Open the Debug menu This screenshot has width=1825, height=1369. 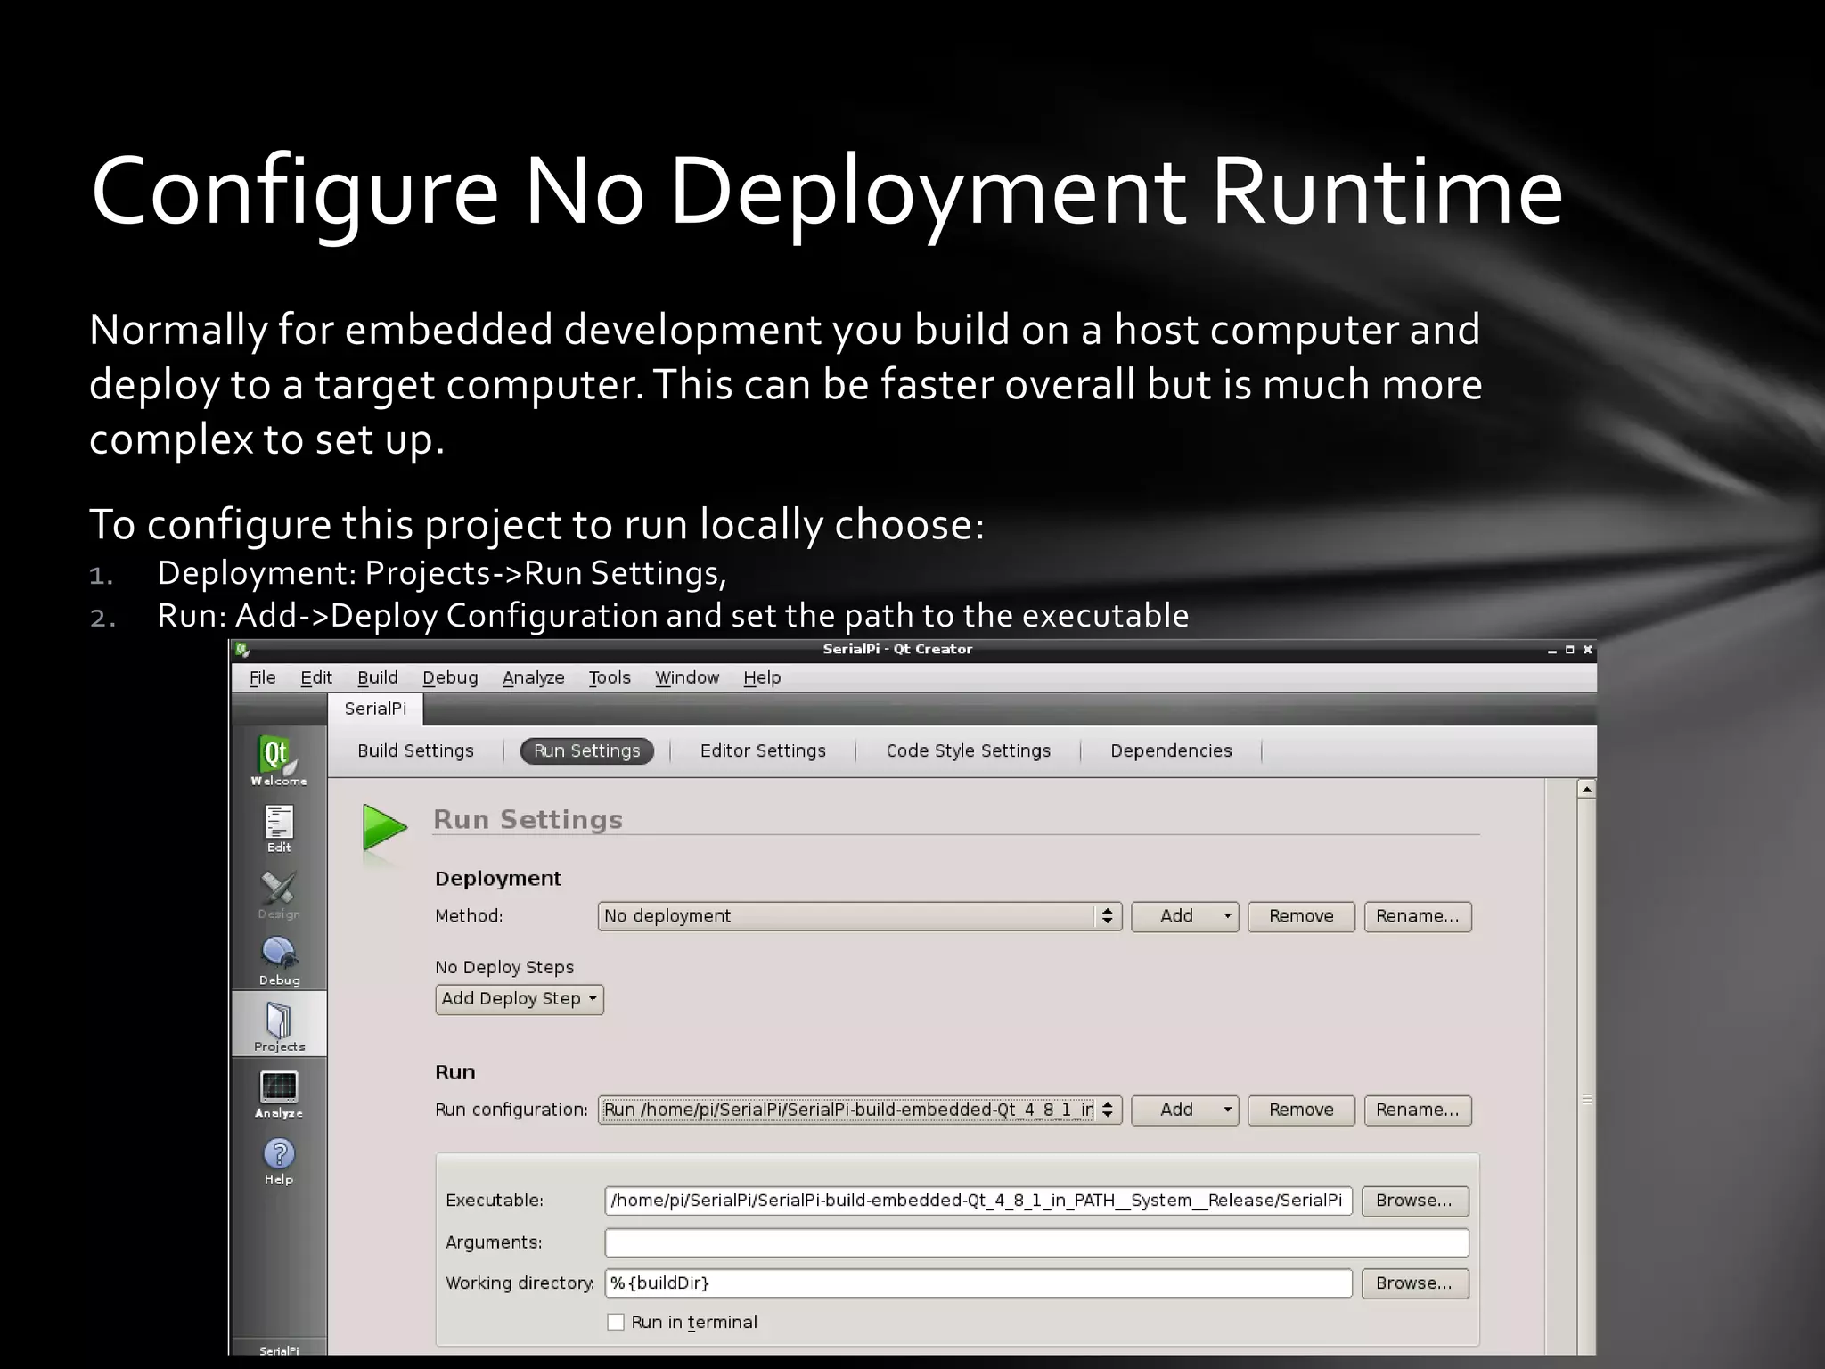click(x=450, y=677)
